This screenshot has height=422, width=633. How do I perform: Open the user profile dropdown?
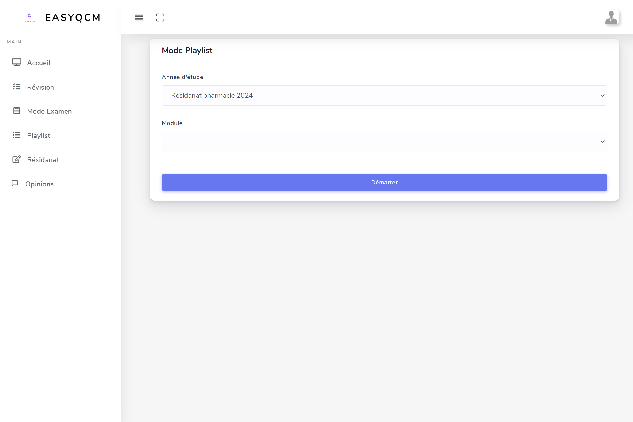point(611,17)
